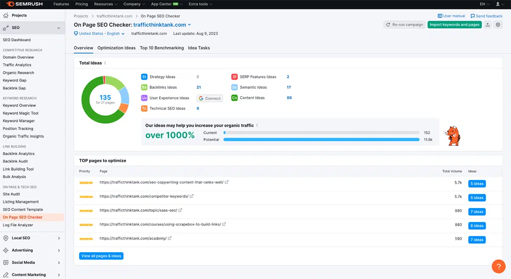Click the Current traffic progress bar
511x279 pixels.
pyautogui.click(x=321, y=133)
